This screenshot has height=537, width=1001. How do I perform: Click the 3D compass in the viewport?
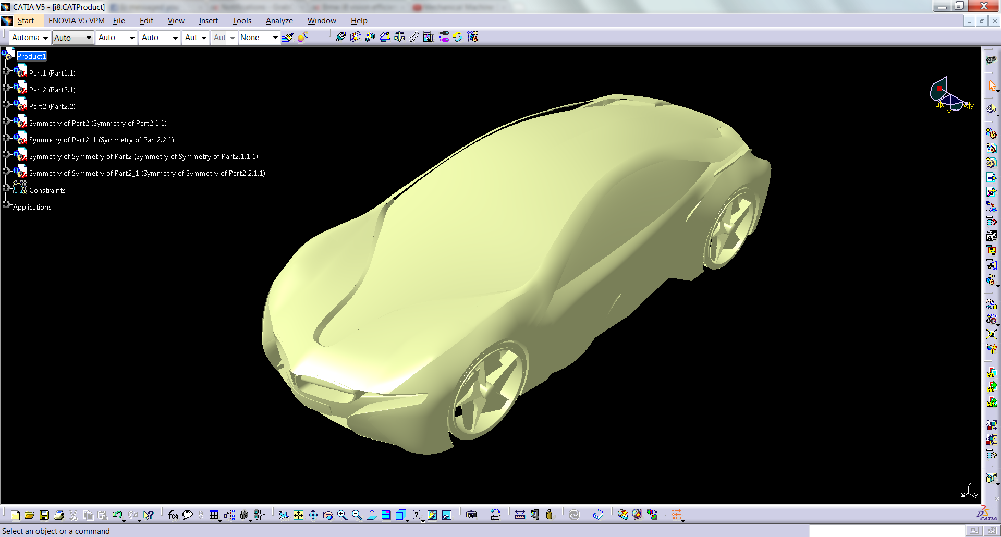click(951, 95)
